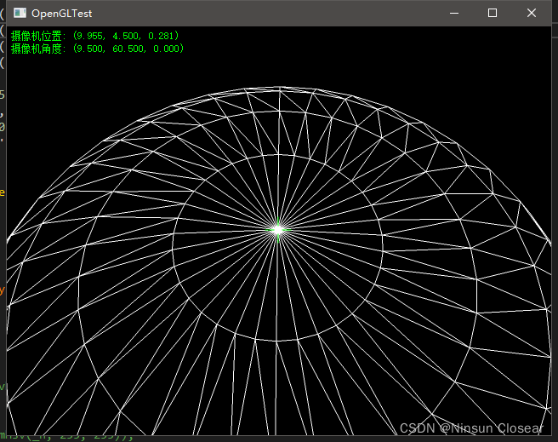Maximize the OpenGLTest window

point(493,13)
